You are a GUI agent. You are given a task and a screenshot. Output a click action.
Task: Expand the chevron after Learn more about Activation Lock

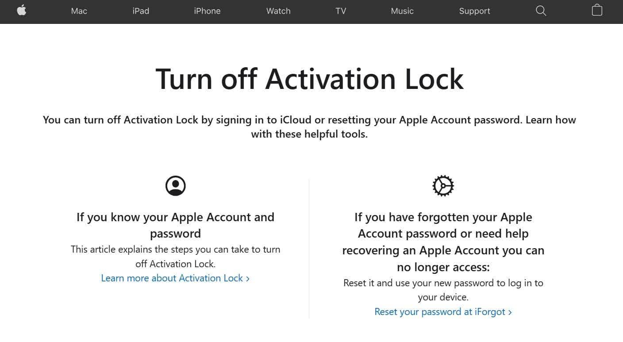[248, 278]
